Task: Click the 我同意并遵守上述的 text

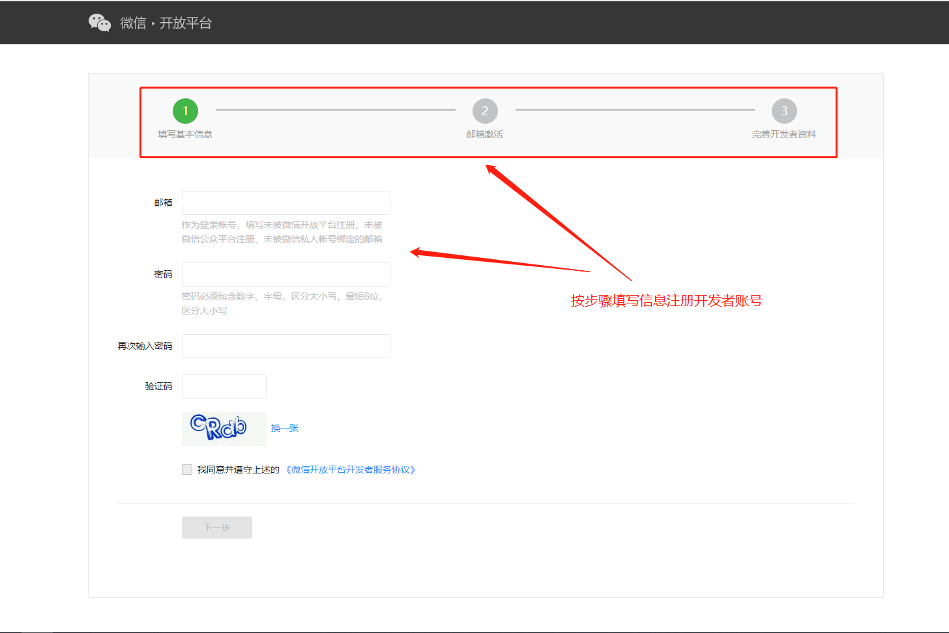Action: coord(239,470)
